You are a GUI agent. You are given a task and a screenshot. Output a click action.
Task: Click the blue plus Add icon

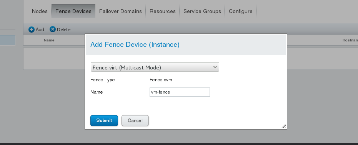(32, 30)
